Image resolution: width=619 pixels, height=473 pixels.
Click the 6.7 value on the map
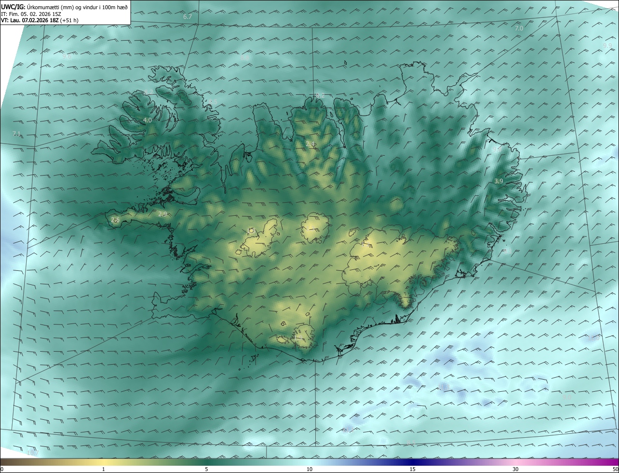click(x=188, y=17)
